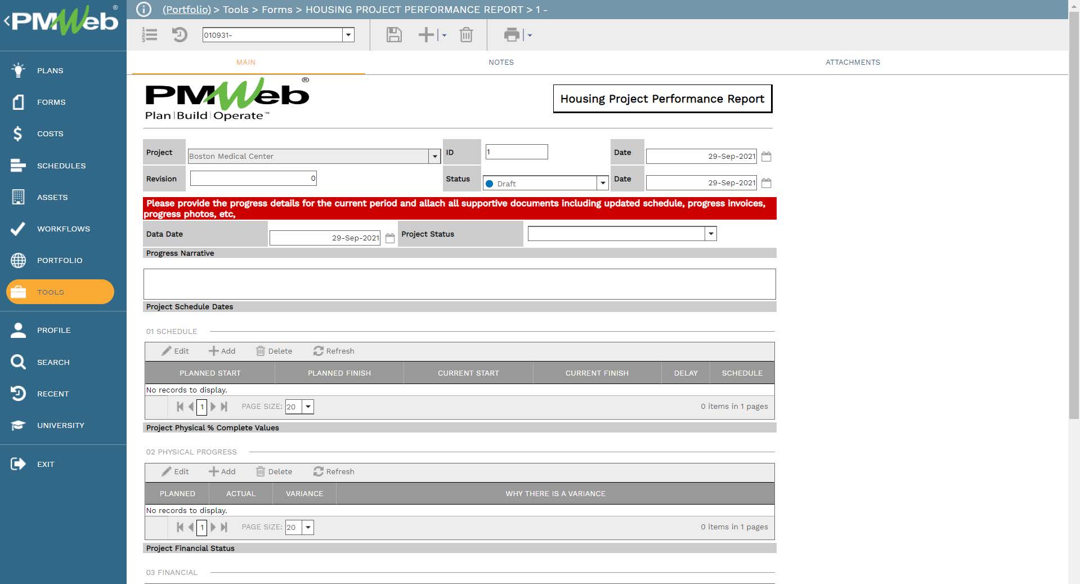This screenshot has height=584, width=1080.
Task: Click the ID input field
Action: pos(517,151)
